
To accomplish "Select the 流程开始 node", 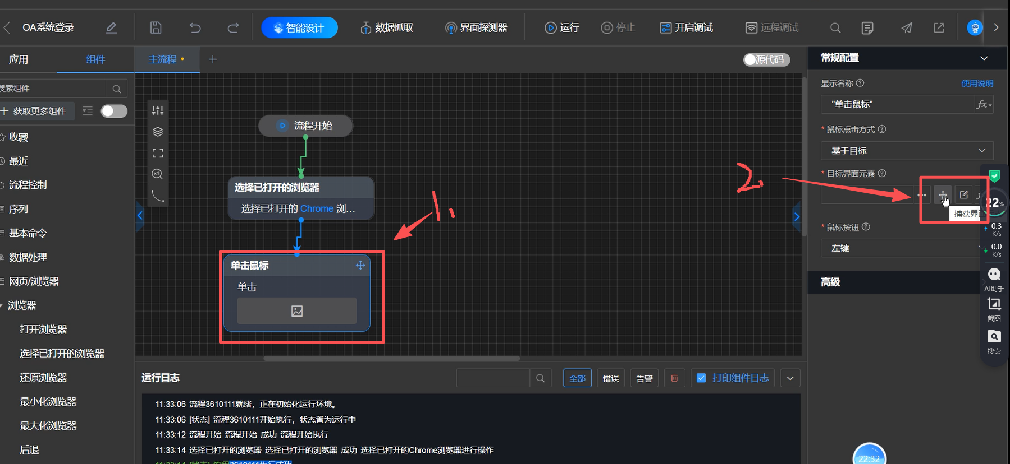I will (x=305, y=126).
